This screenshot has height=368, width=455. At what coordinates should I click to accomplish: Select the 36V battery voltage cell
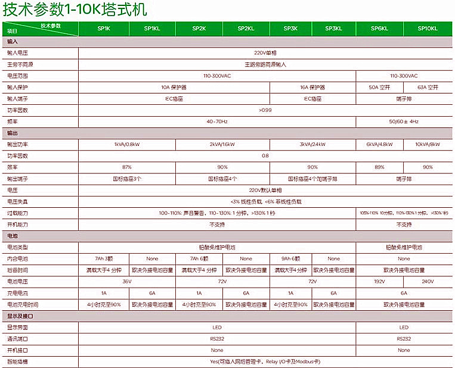(x=127, y=281)
